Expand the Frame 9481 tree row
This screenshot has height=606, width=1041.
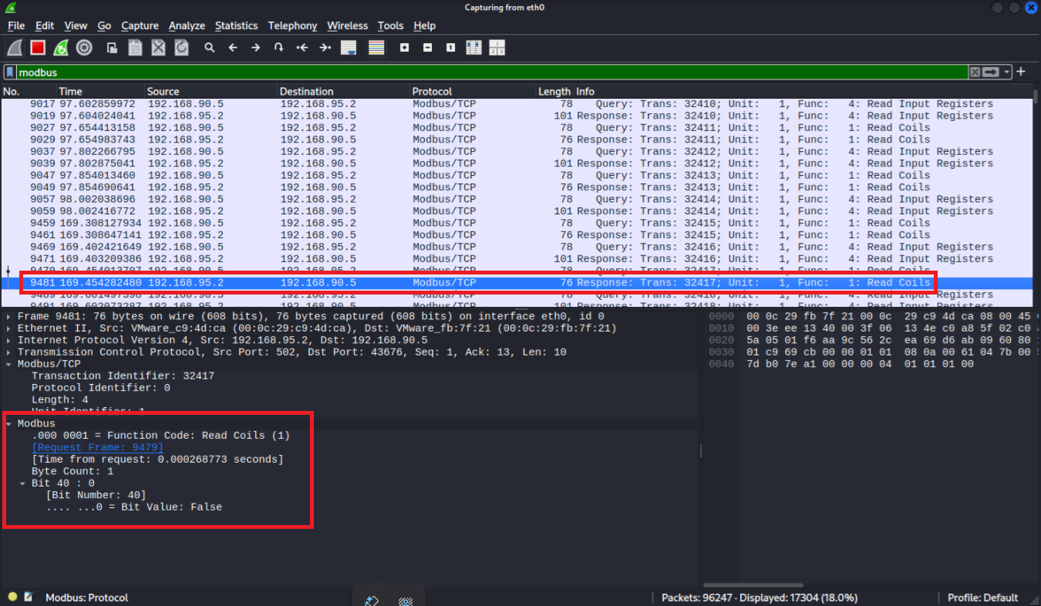point(8,317)
